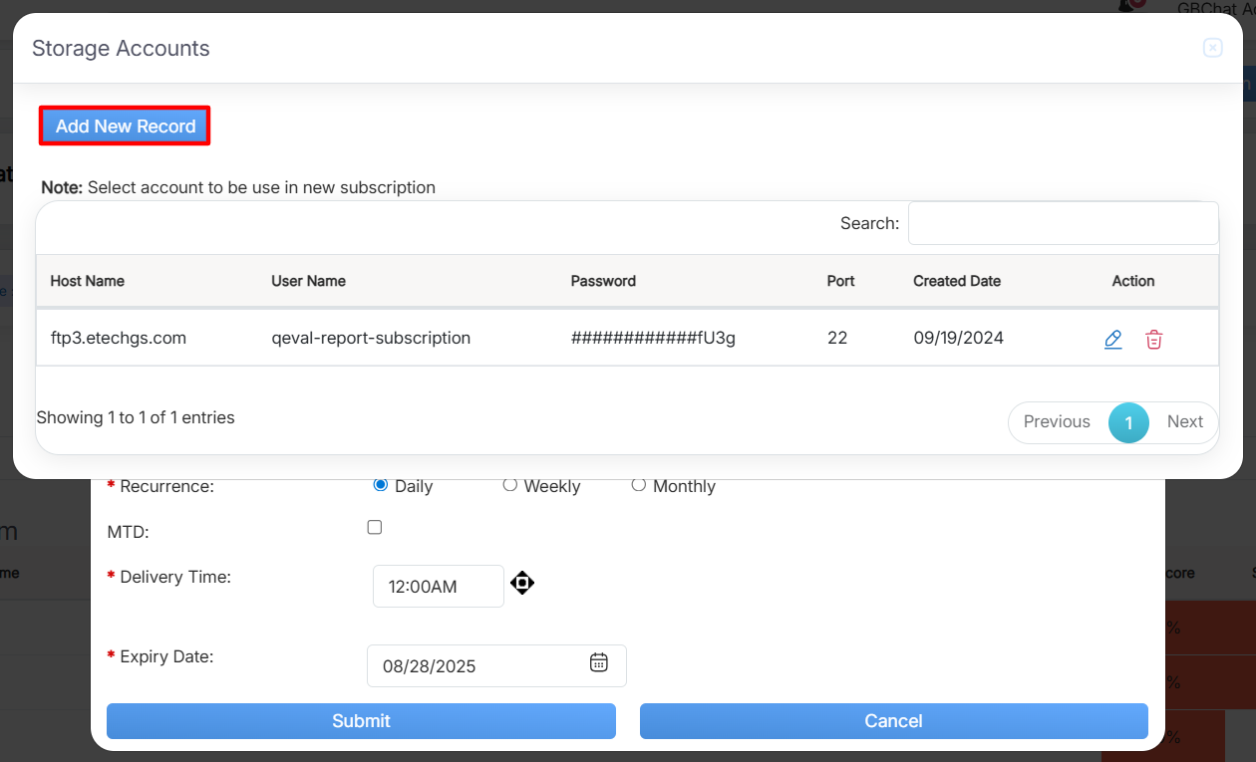Sort table by Port column

(841, 281)
